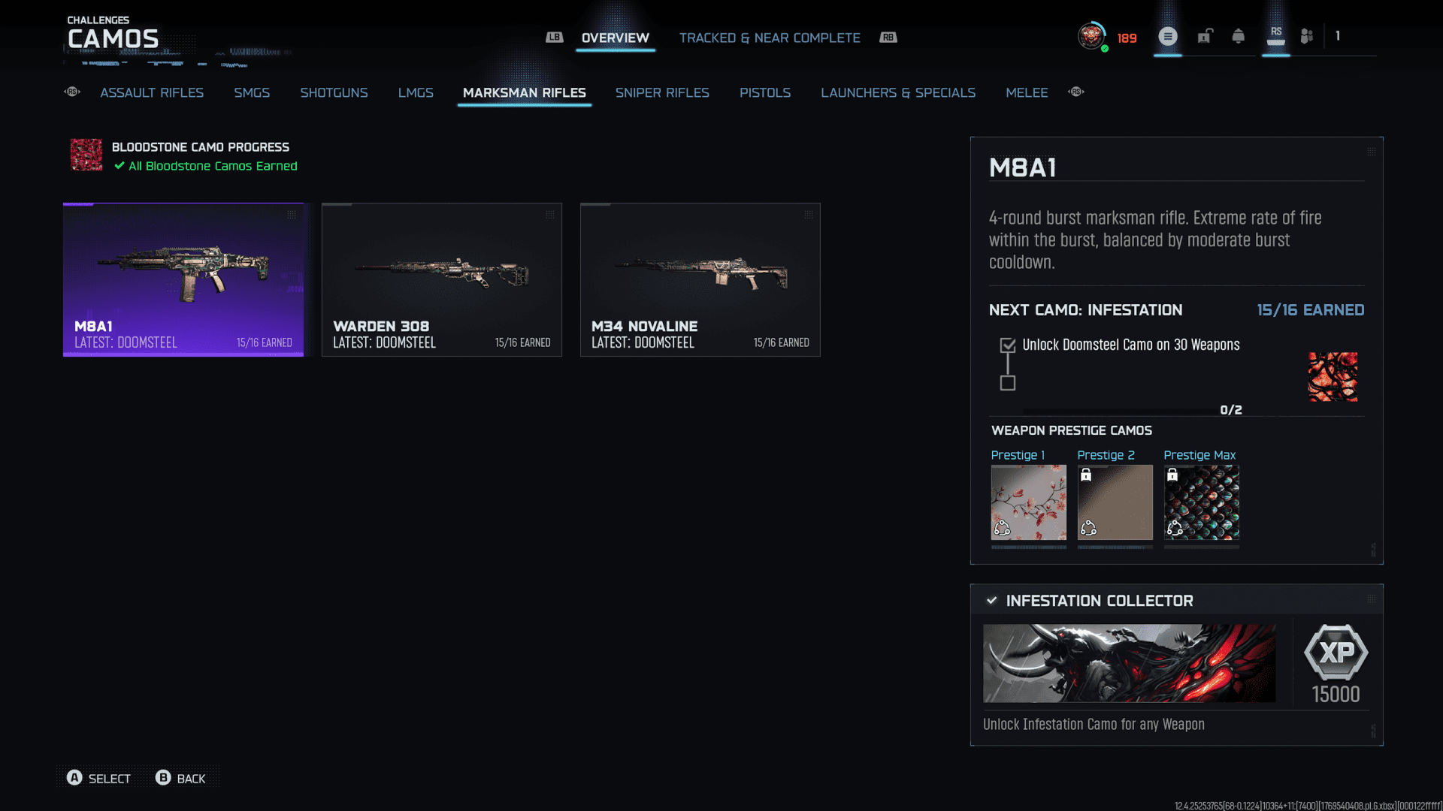Toggle the Unlock Doomsteel Camo checkbox
1443x811 pixels.
[x=1008, y=345]
